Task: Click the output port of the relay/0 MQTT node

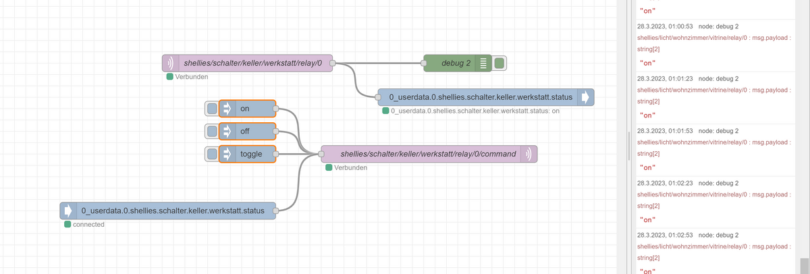Action: (333, 63)
